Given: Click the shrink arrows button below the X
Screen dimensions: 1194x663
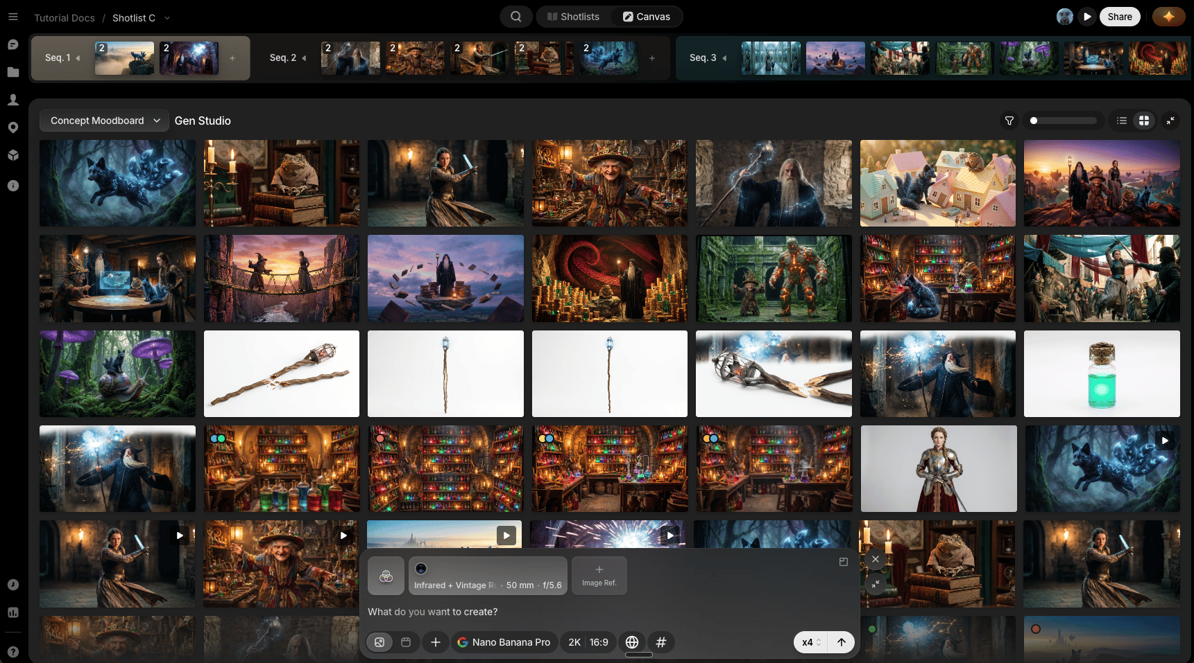Looking at the screenshot, I should pyautogui.click(x=876, y=584).
